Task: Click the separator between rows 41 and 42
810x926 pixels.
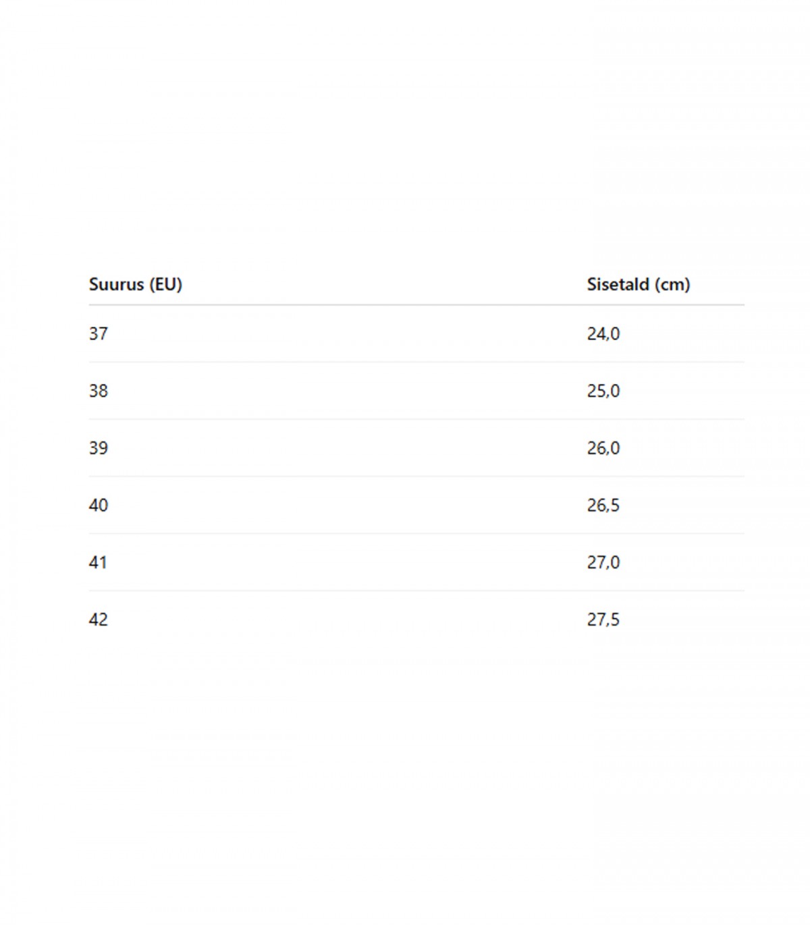Action: [416, 591]
